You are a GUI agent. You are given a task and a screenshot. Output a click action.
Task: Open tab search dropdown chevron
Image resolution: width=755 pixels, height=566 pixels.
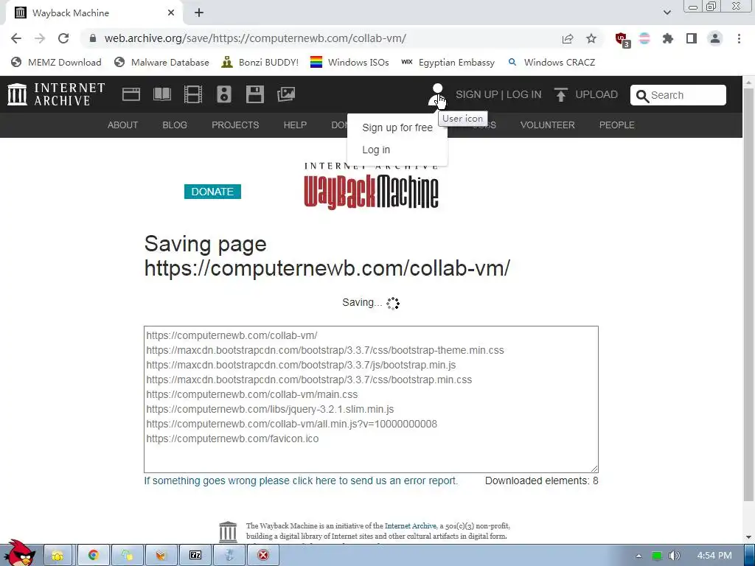tap(667, 13)
